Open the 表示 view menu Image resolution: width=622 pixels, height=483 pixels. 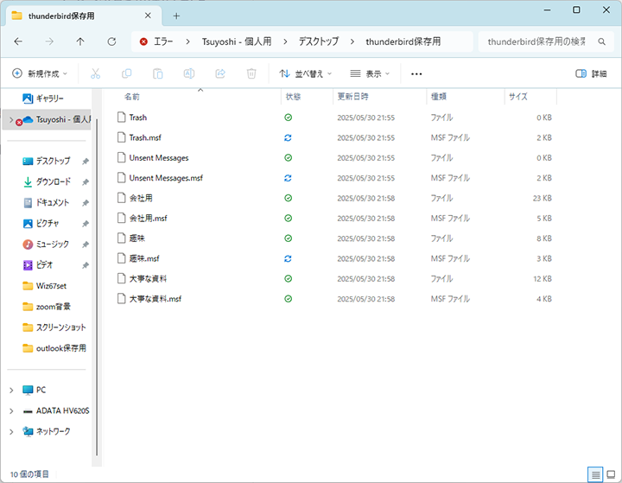pos(371,74)
